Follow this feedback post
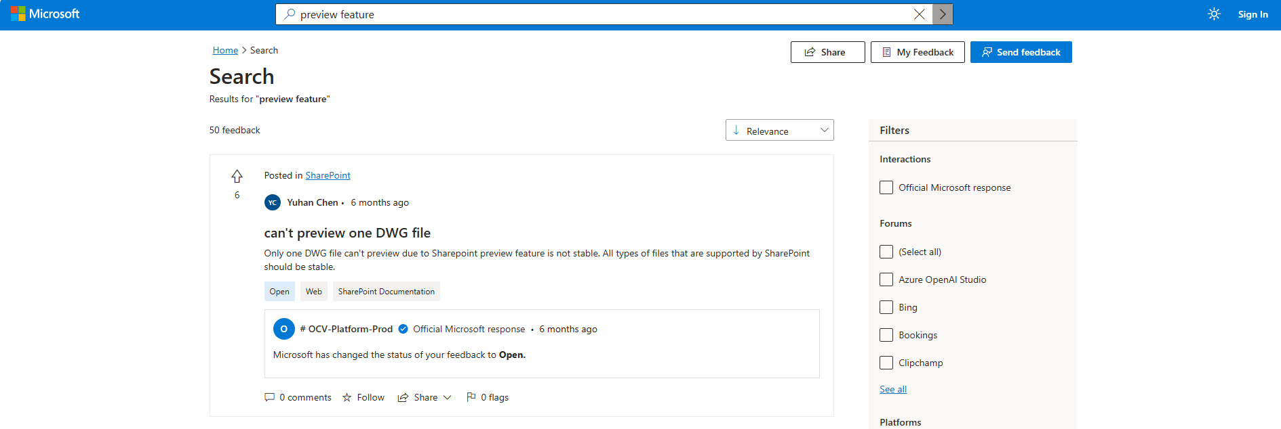This screenshot has height=429, width=1281. click(363, 397)
